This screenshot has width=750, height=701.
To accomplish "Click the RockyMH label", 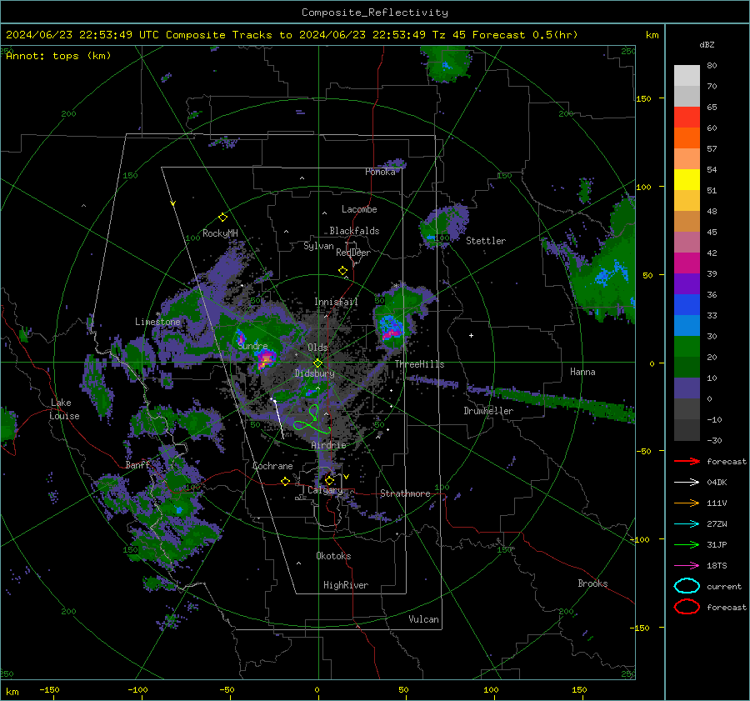I will 220,233.
